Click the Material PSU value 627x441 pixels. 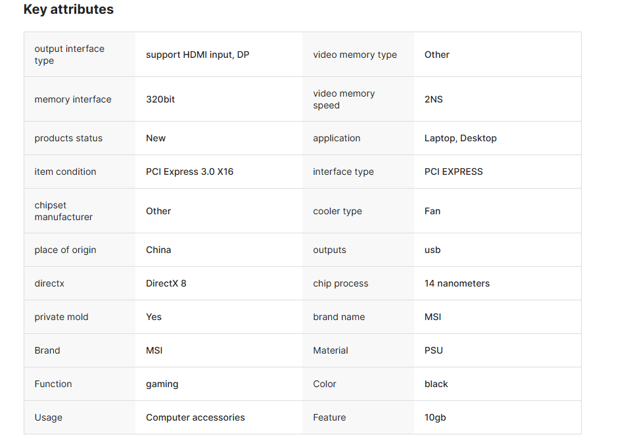click(x=434, y=351)
